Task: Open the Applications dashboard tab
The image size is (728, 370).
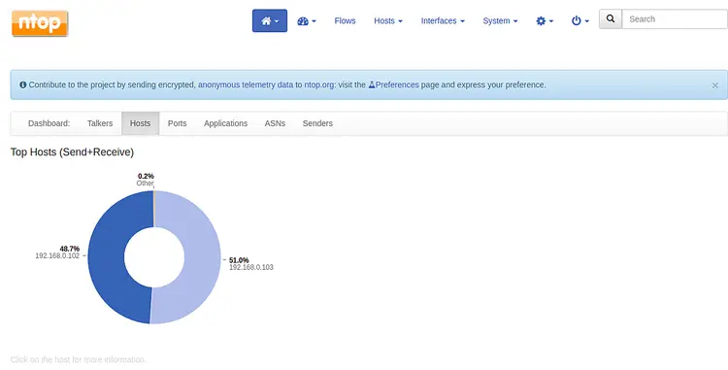Action: coord(225,123)
